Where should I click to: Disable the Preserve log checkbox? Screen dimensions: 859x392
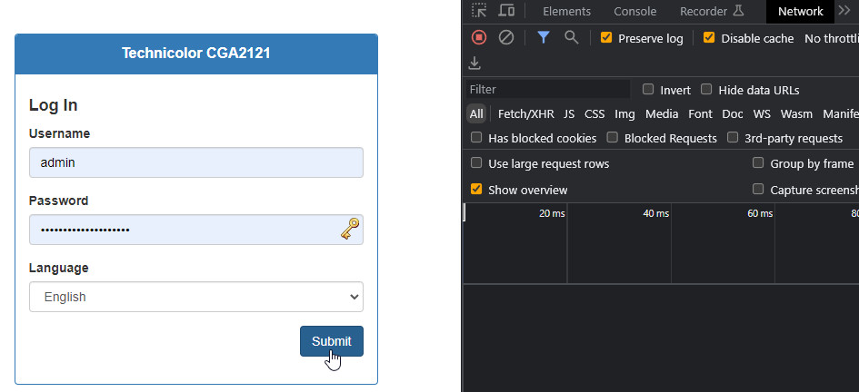pyautogui.click(x=606, y=38)
